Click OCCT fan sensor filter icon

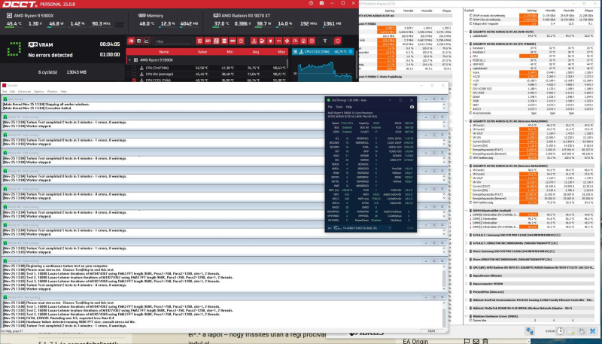coord(287,41)
